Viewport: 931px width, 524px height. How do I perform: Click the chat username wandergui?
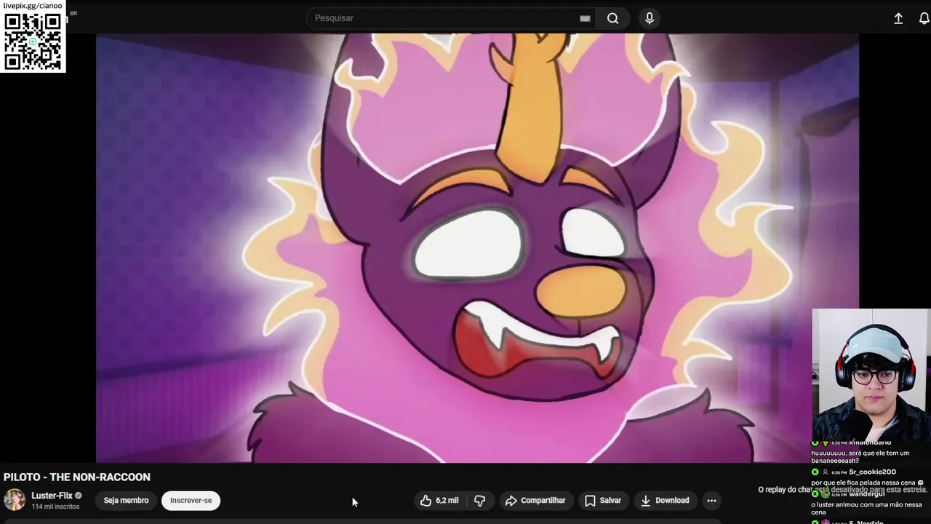tap(866, 494)
